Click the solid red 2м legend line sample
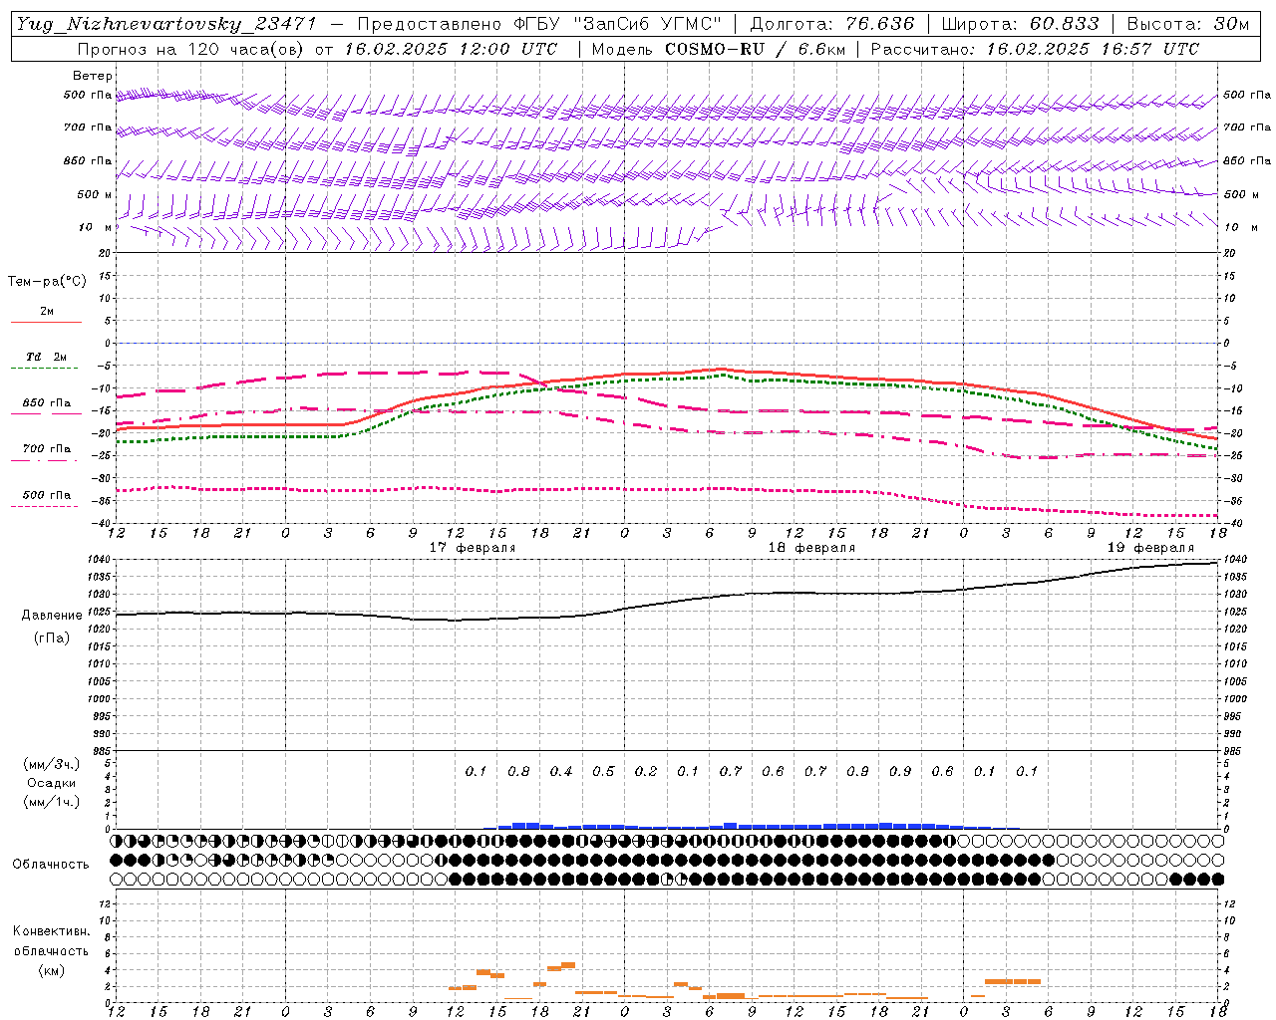Image resolution: width=1276 pixels, height=1020 pixels. click(46, 323)
